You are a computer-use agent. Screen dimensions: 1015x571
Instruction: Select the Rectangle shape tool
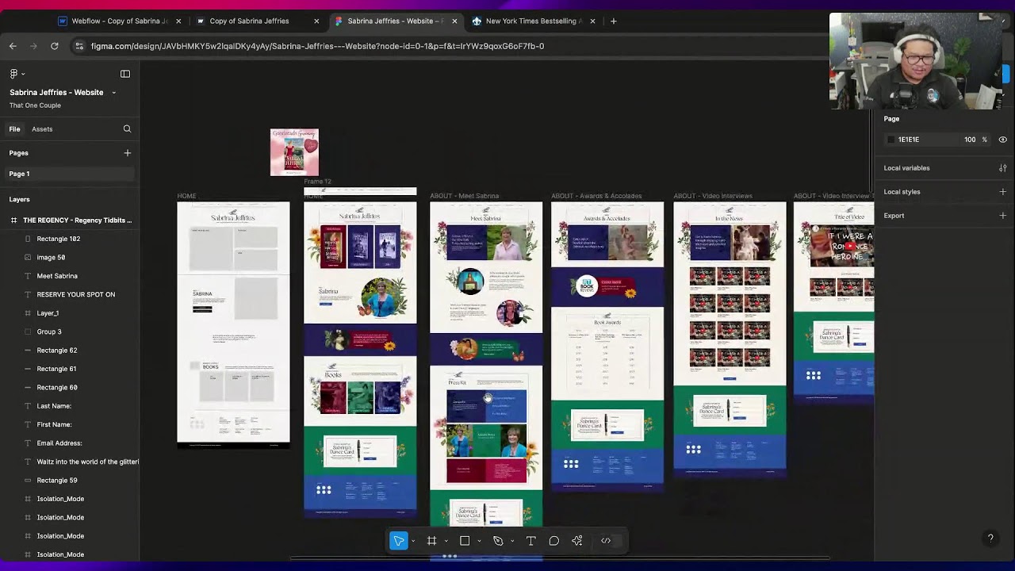465,541
